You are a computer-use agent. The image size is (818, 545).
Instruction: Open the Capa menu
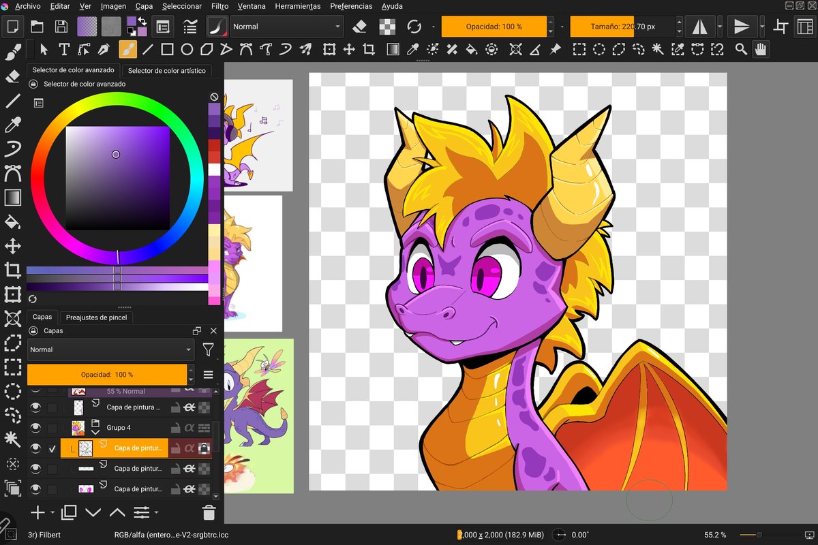[144, 6]
